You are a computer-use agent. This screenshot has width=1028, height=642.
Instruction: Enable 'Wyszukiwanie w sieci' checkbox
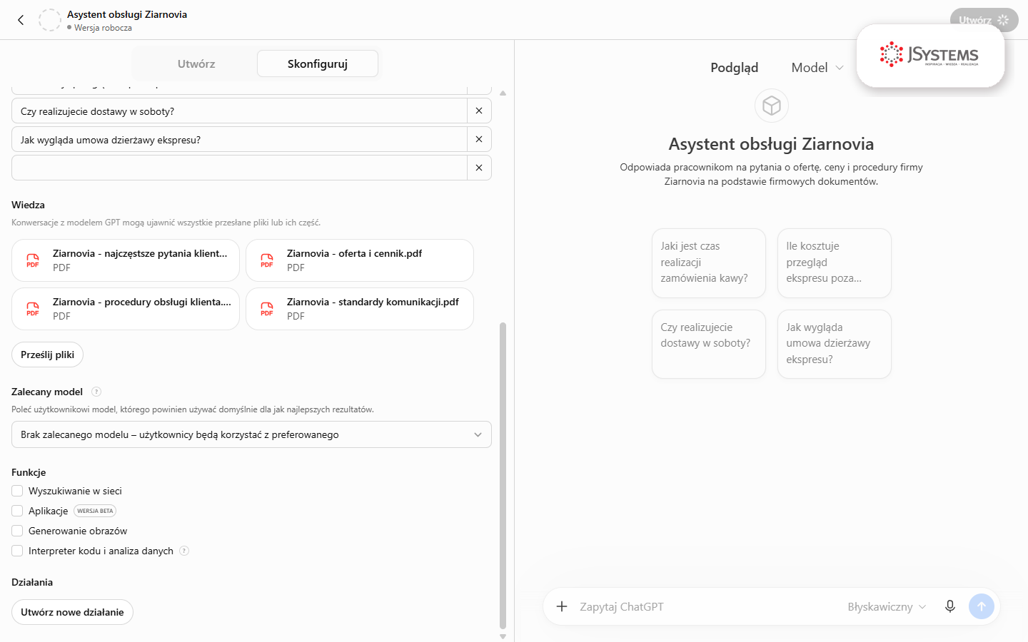pyautogui.click(x=17, y=491)
